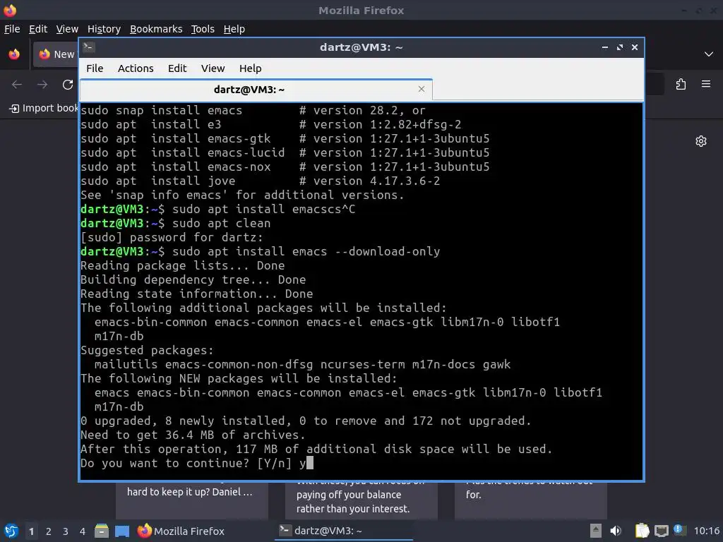The image size is (723, 542).
Task: Open the Firefox File menu
Action: [12, 29]
